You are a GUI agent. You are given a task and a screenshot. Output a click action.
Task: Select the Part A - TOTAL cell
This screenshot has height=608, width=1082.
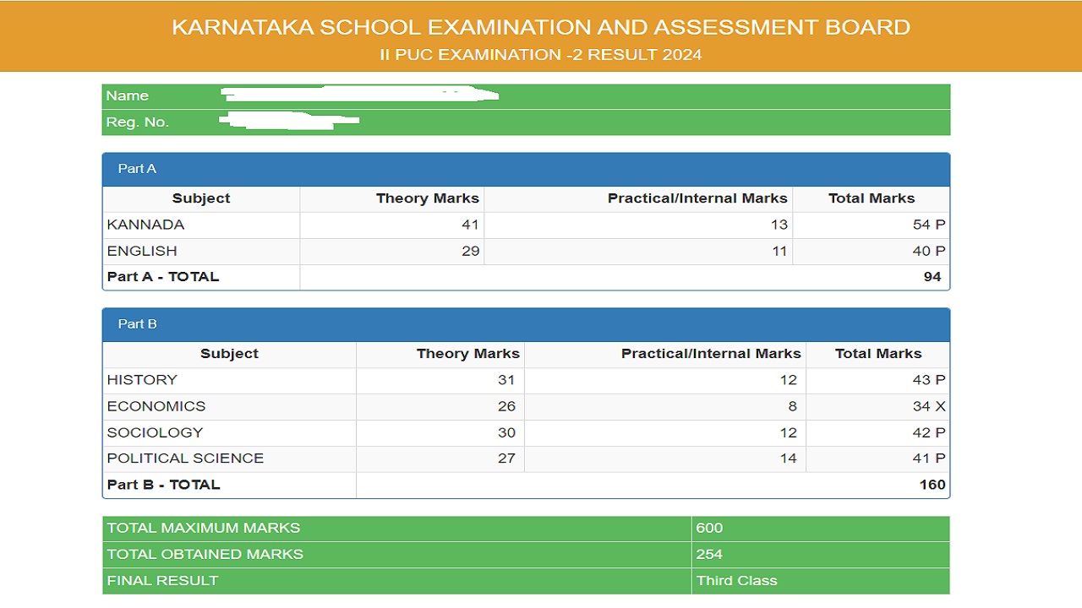[162, 276]
